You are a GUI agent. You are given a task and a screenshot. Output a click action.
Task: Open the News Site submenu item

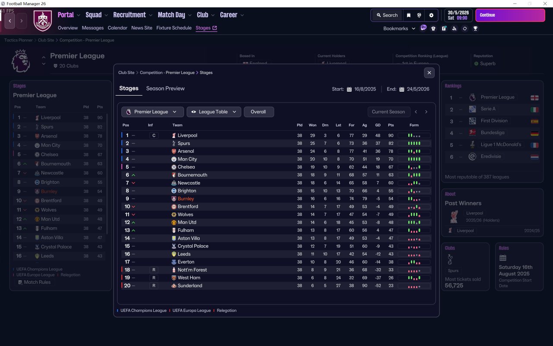pyautogui.click(x=142, y=28)
